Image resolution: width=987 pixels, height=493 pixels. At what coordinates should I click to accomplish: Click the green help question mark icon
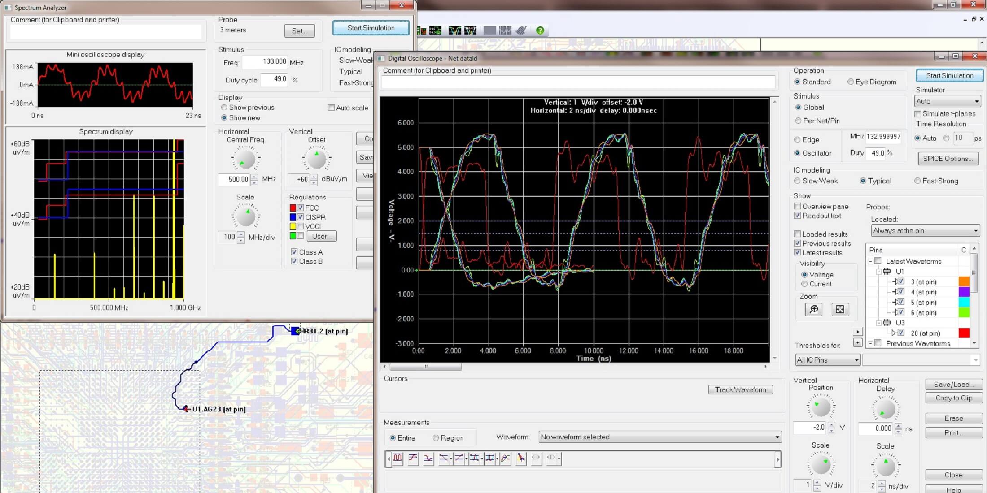tap(540, 30)
